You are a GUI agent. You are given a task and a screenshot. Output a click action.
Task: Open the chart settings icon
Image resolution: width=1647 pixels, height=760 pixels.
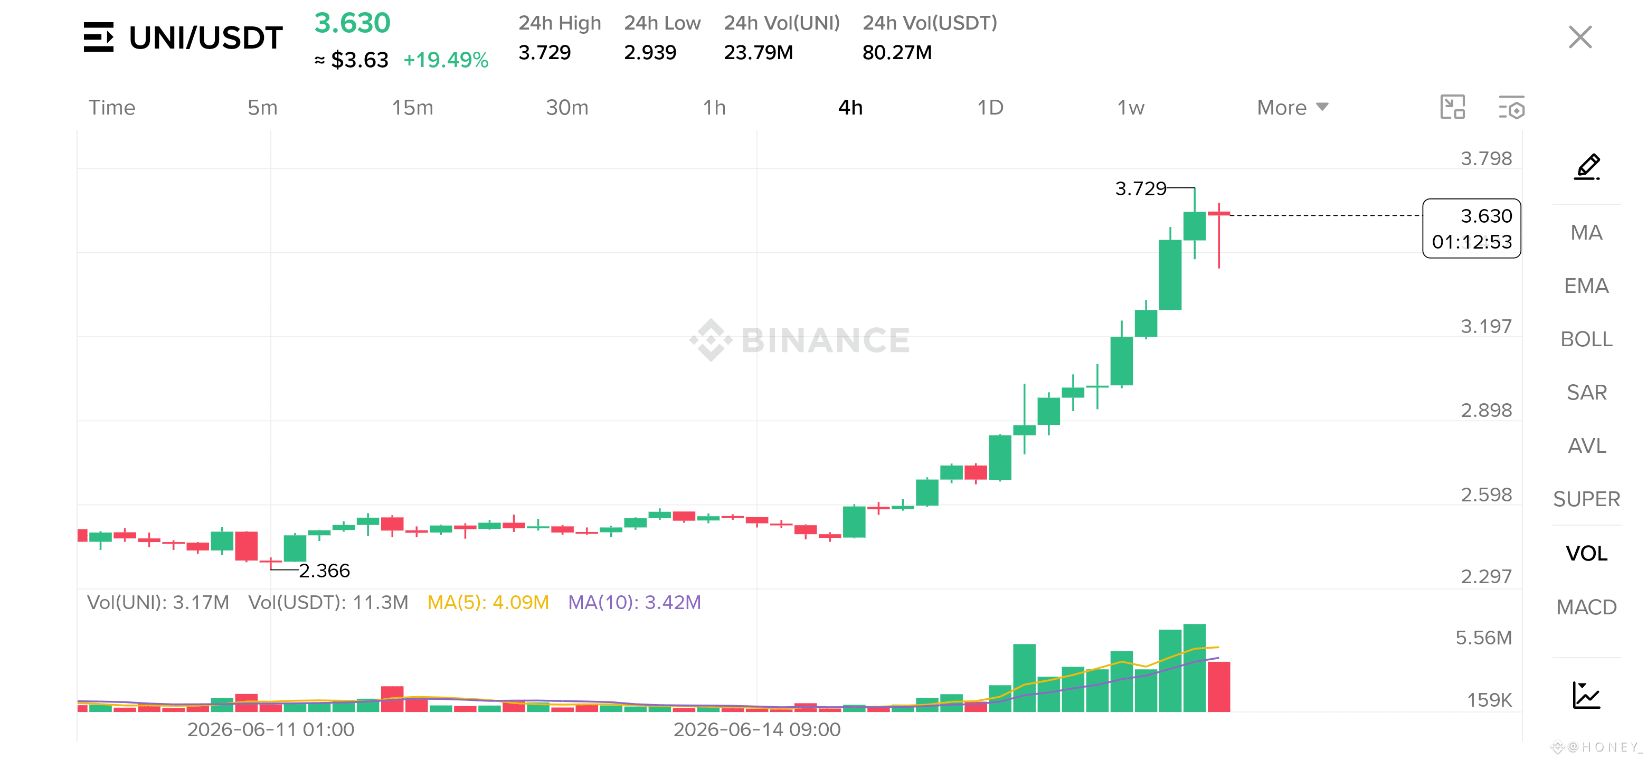(x=1511, y=107)
